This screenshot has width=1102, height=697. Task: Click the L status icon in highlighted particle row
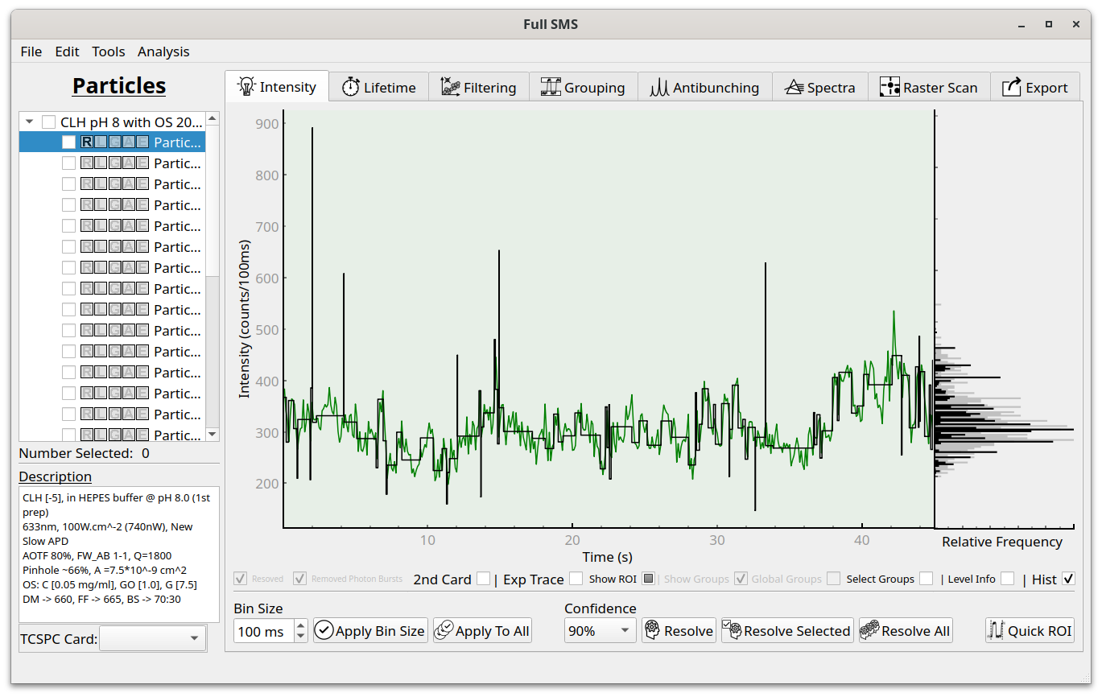pyautogui.click(x=101, y=142)
